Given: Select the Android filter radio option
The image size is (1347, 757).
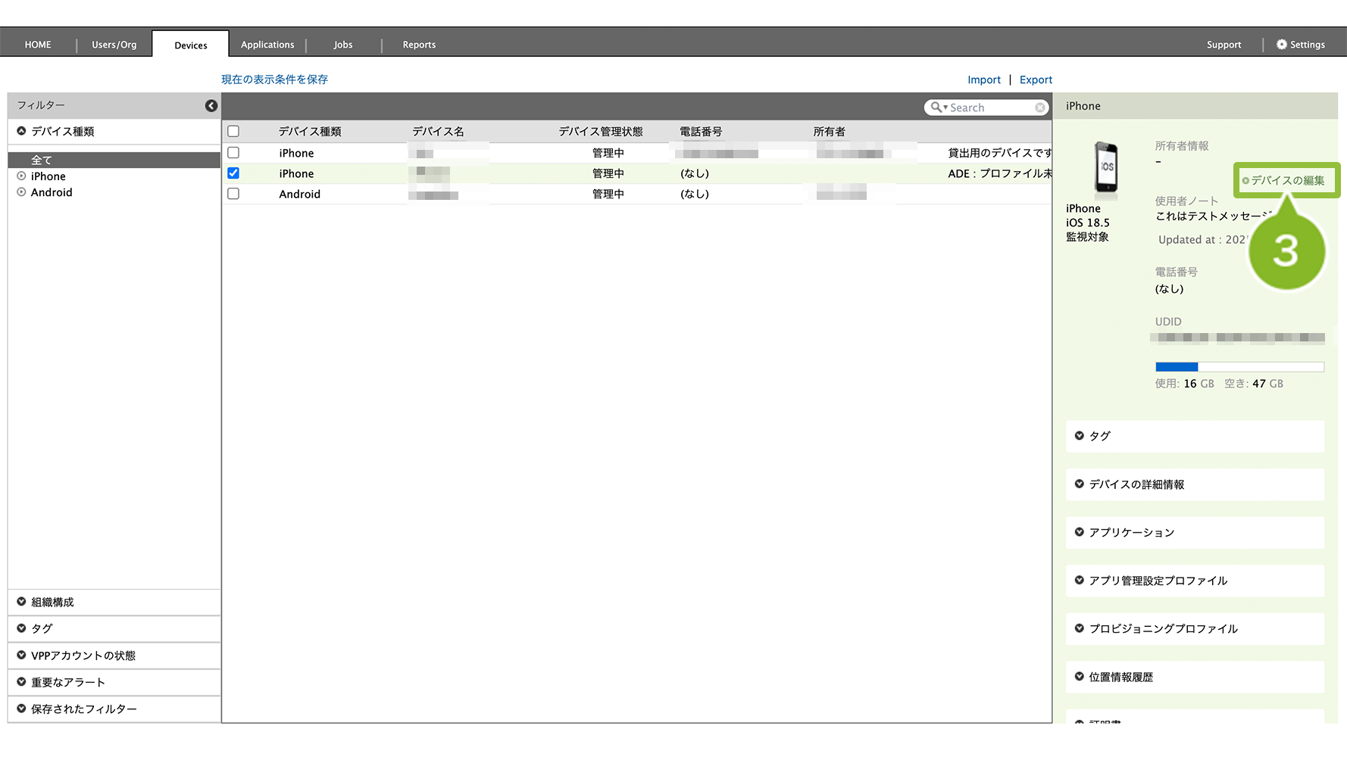Looking at the screenshot, I should pos(21,192).
